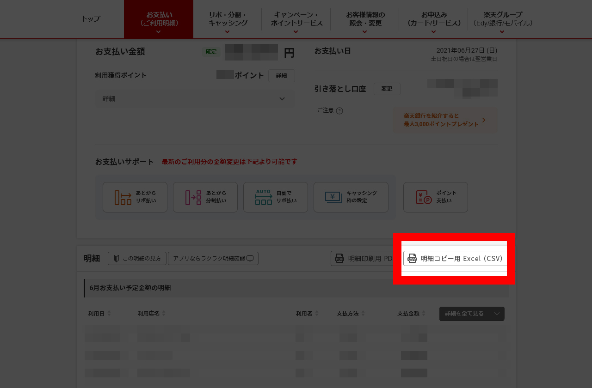Sort the table by 利用日 column
Image resolution: width=592 pixels, height=388 pixels.
coord(100,314)
